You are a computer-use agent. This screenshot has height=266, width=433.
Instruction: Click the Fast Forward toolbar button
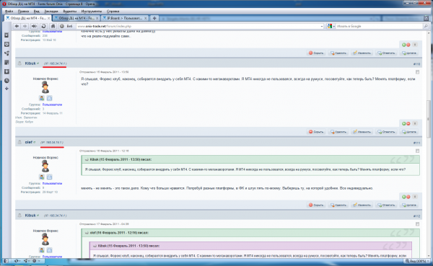pos(34,26)
